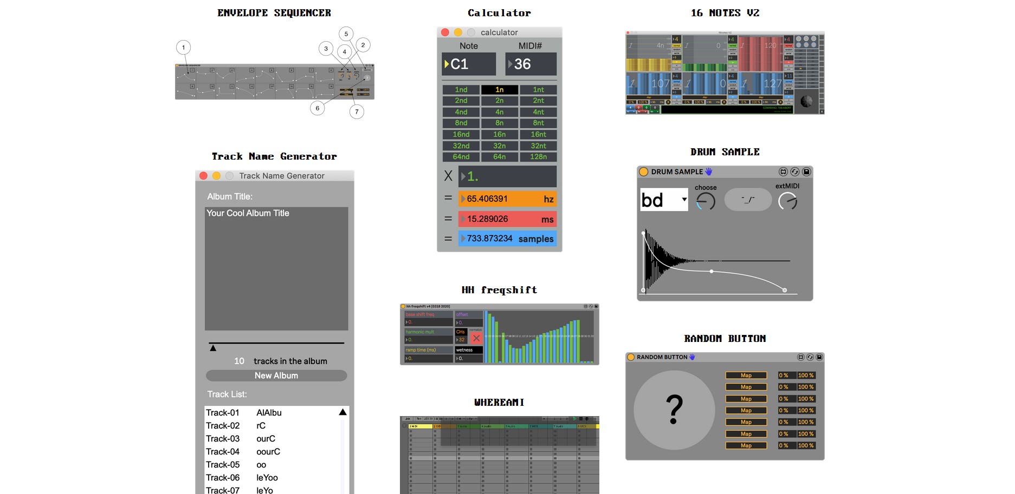Click the New Album button
Image resolution: width=1015 pixels, height=494 pixels.
[x=276, y=376]
